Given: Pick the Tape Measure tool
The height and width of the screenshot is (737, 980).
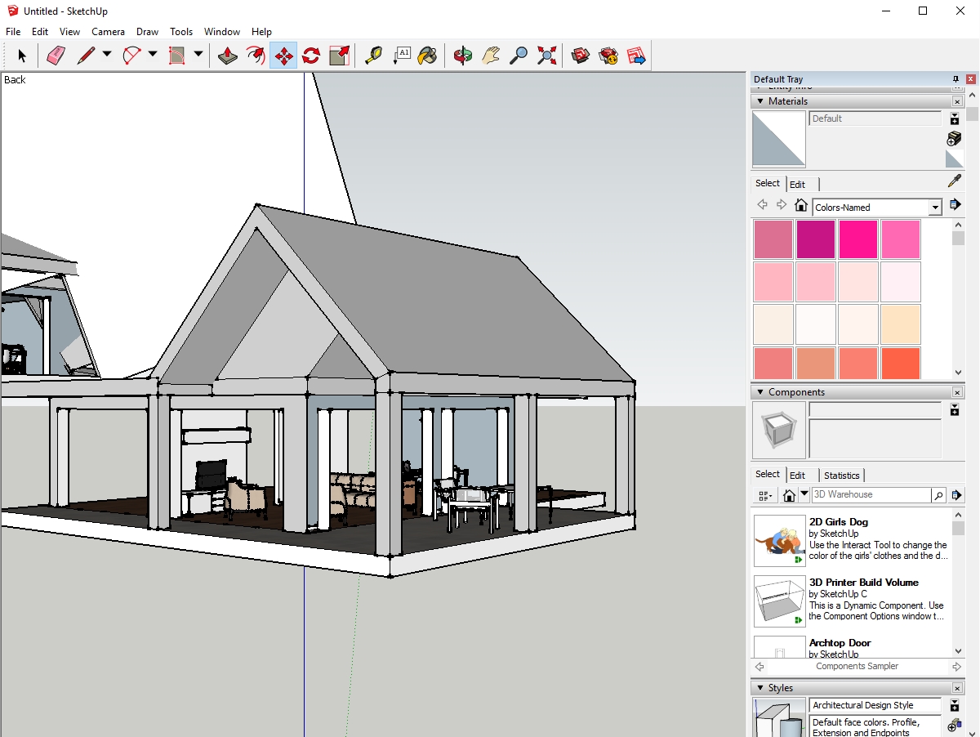Looking at the screenshot, I should (373, 56).
